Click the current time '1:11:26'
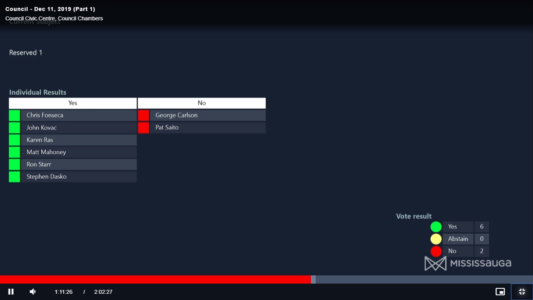 click(64, 292)
